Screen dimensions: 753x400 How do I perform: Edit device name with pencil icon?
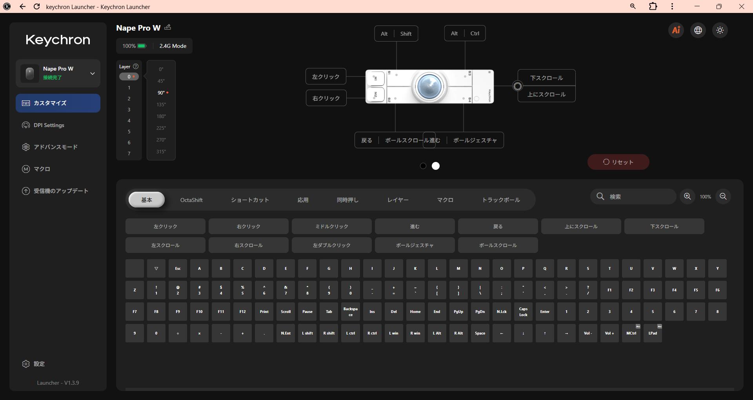coord(168,27)
